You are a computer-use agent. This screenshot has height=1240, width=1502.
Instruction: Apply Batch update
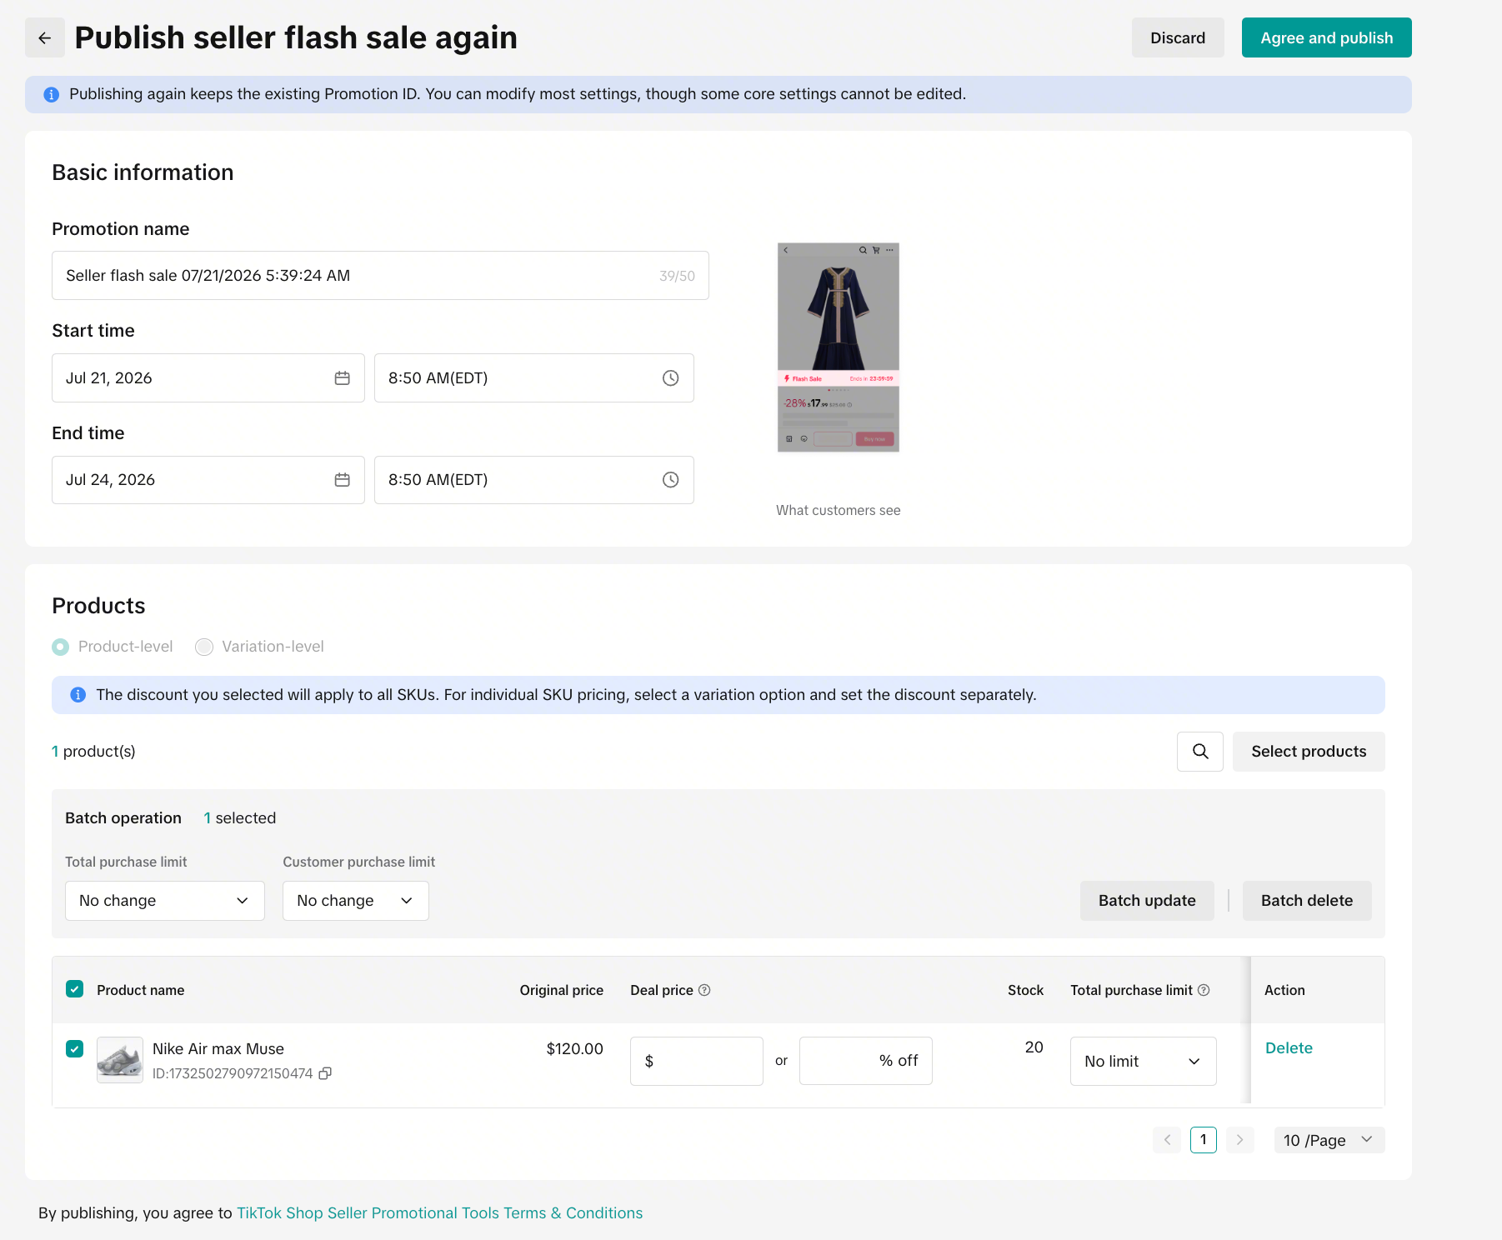click(1147, 901)
